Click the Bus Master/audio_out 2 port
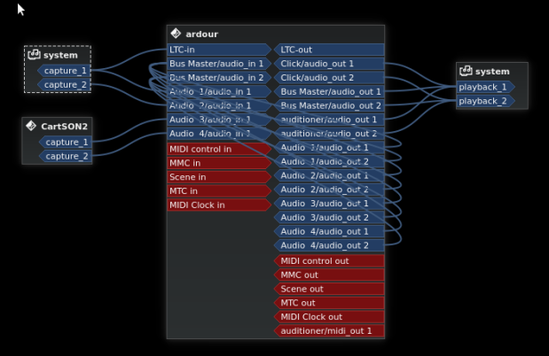This screenshot has height=356, width=549. click(329, 105)
